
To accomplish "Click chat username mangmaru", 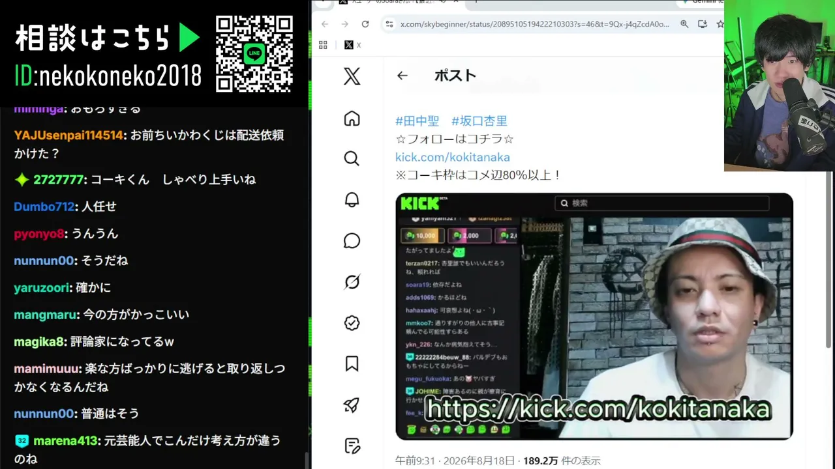I will [x=46, y=315].
